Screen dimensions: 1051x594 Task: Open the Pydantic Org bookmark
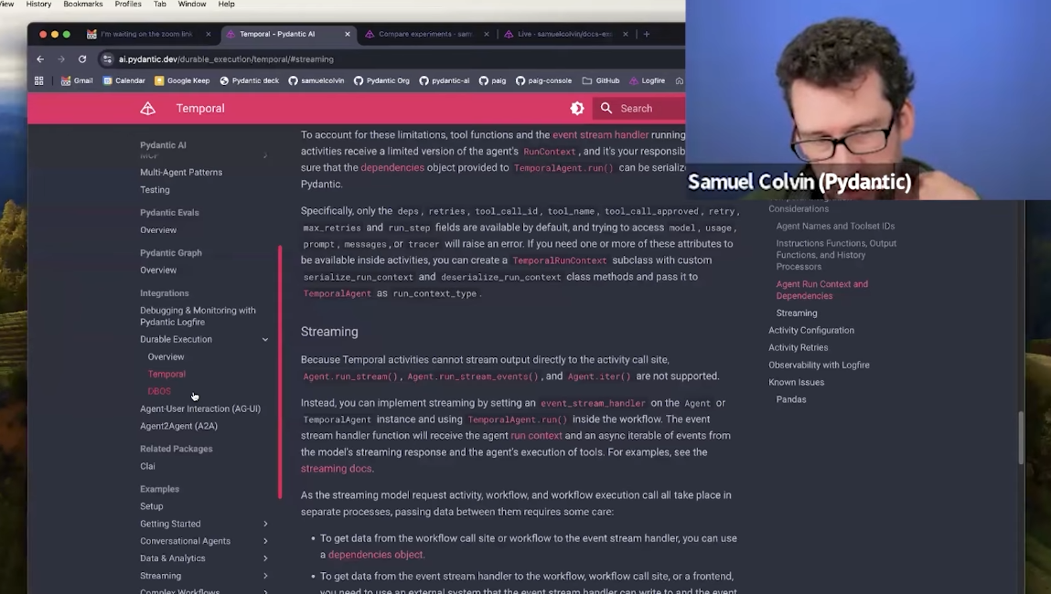[381, 80]
